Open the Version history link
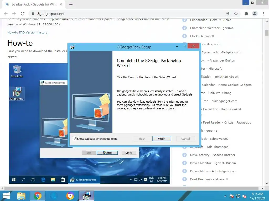Viewport: 269px width, 201px height. [37, 32]
